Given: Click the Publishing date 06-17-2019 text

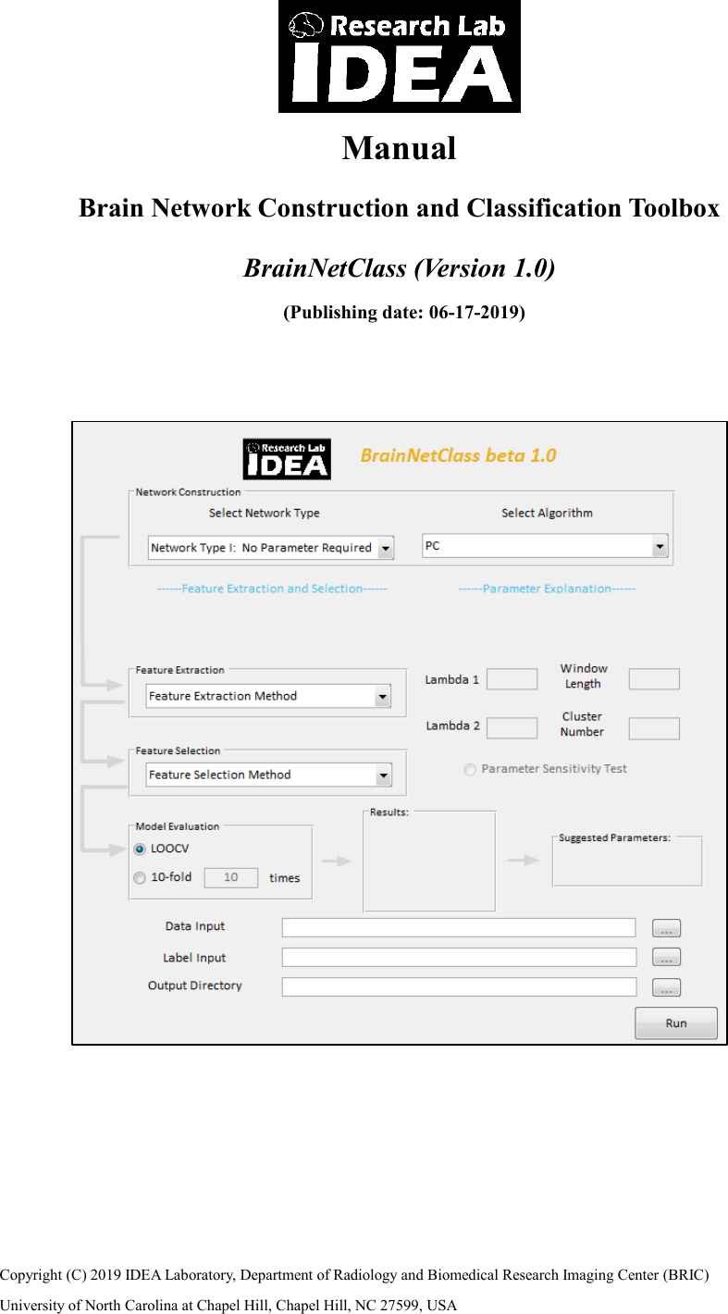Looking at the screenshot, I should click(x=403, y=312).
